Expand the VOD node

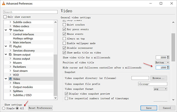[x=10, y=75]
